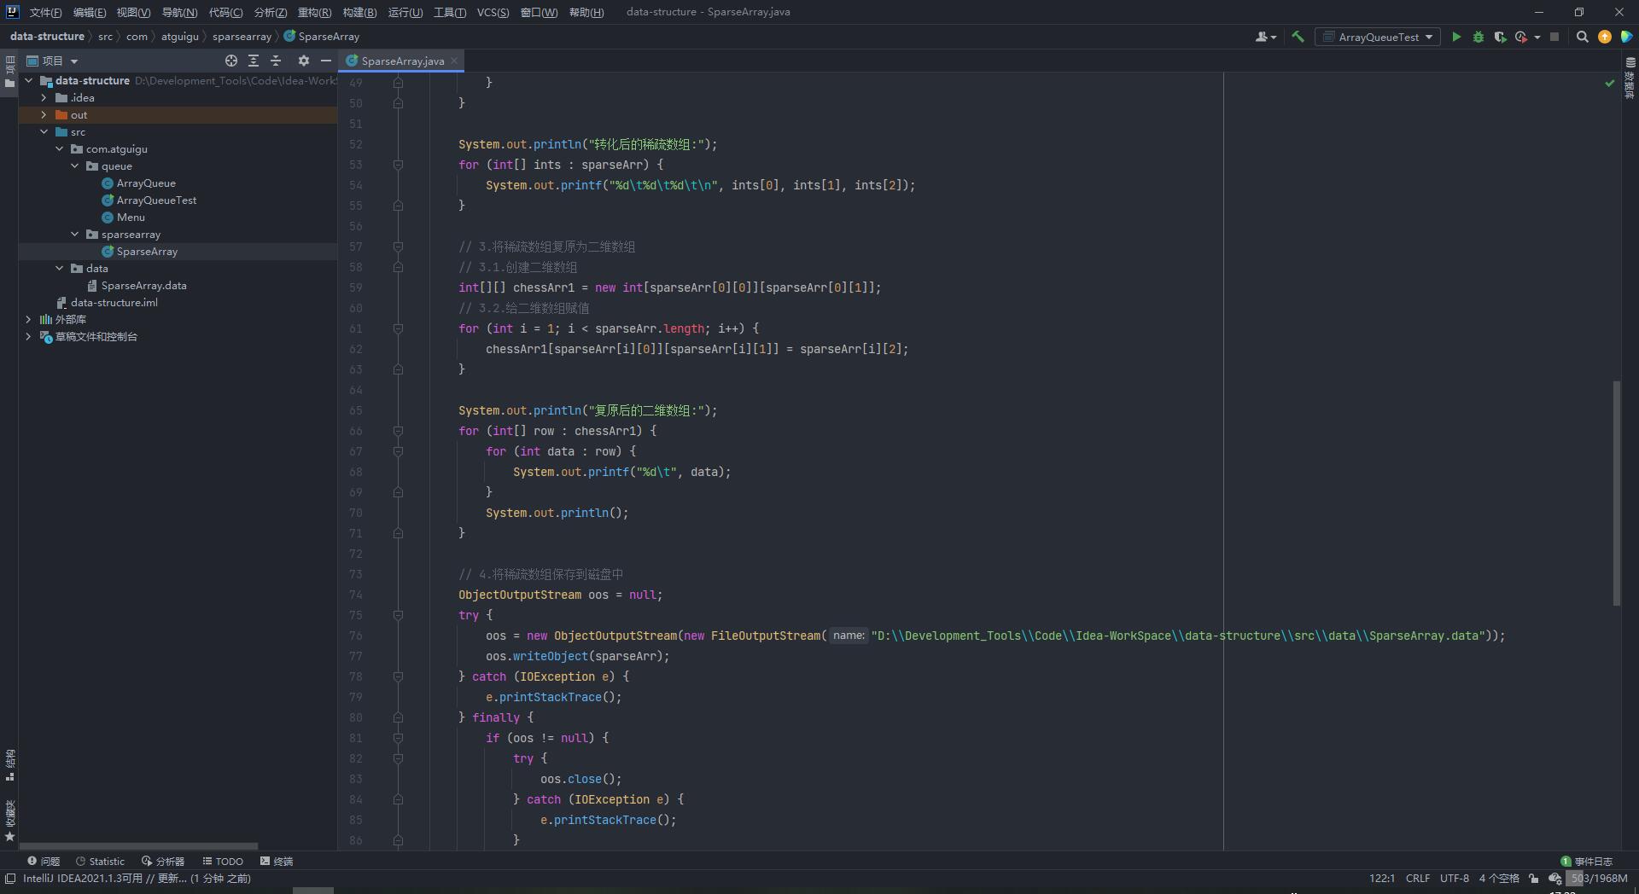
Task: Run ArrayQueueTest with the green play icon
Action: 1456,37
